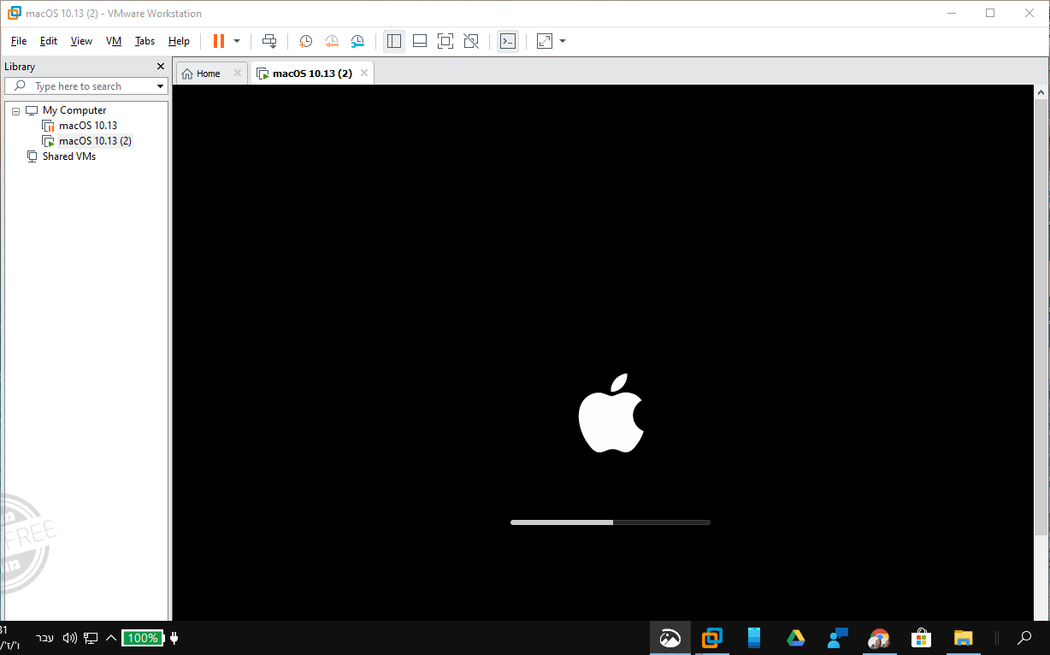Open Google Drive from the taskbar
The width and height of the screenshot is (1050, 655).
(x=795, y=638)
